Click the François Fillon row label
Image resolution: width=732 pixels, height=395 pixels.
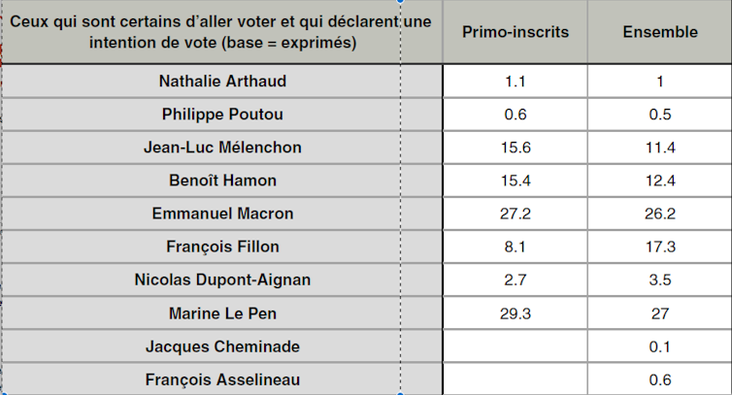(x=222, y=247)
